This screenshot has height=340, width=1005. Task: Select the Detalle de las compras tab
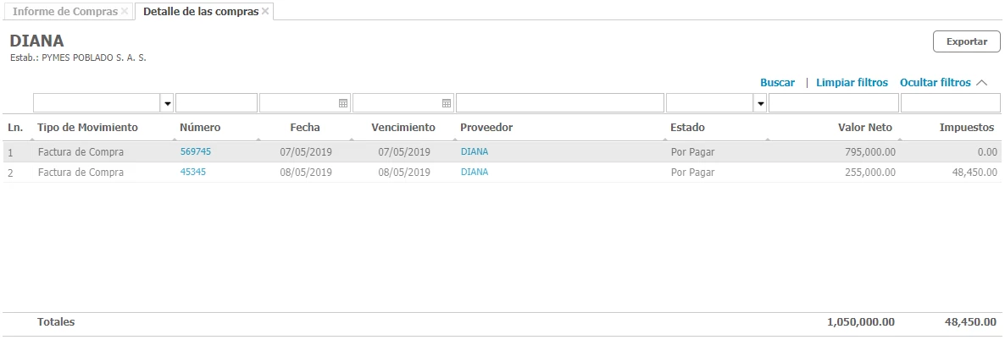200,12
